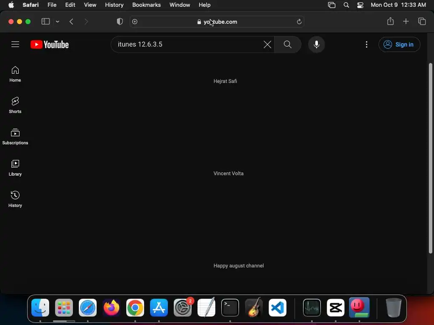Click the date and time in menu bar

pos(398,5)
